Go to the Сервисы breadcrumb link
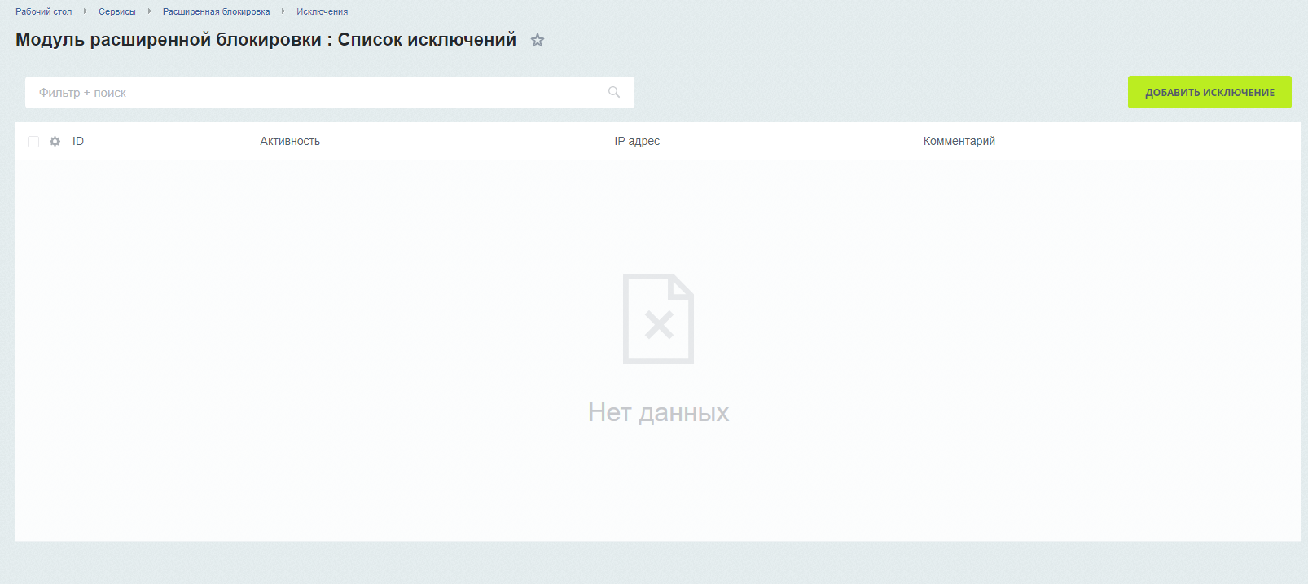 coord(117,11)
